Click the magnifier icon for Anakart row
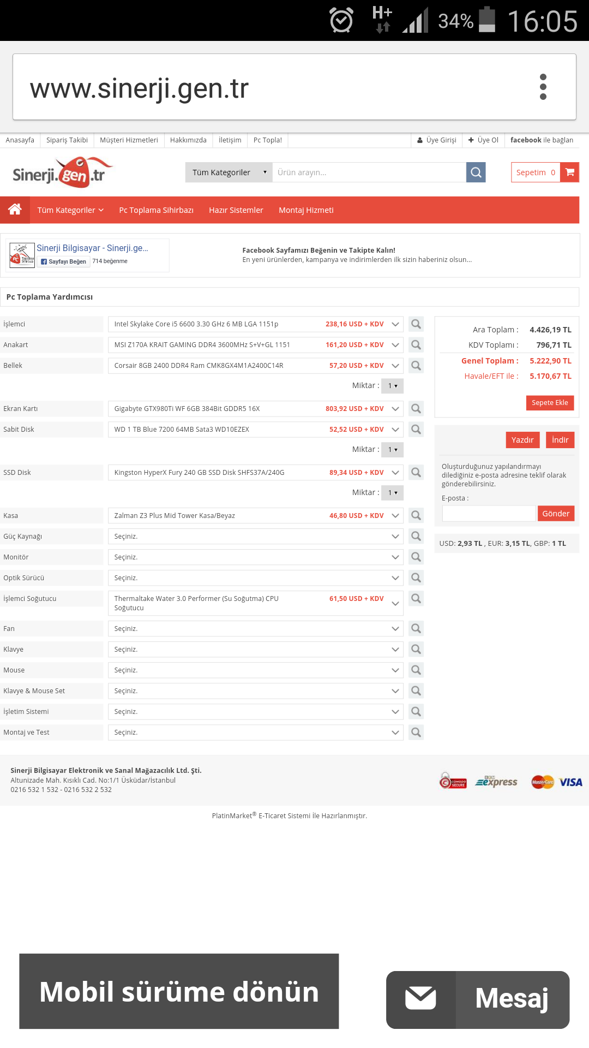This screenshot has height=1048, width=589. pyautogui.click(x=416, y=345)
